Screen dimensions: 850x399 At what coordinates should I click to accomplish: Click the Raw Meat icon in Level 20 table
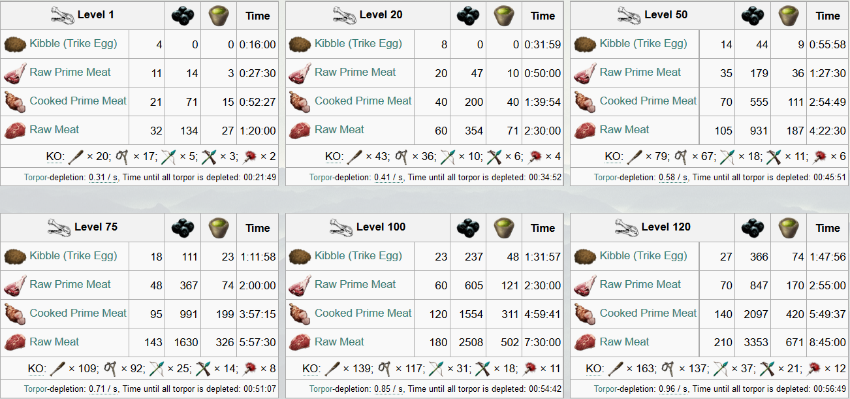(x=300, y=130)
